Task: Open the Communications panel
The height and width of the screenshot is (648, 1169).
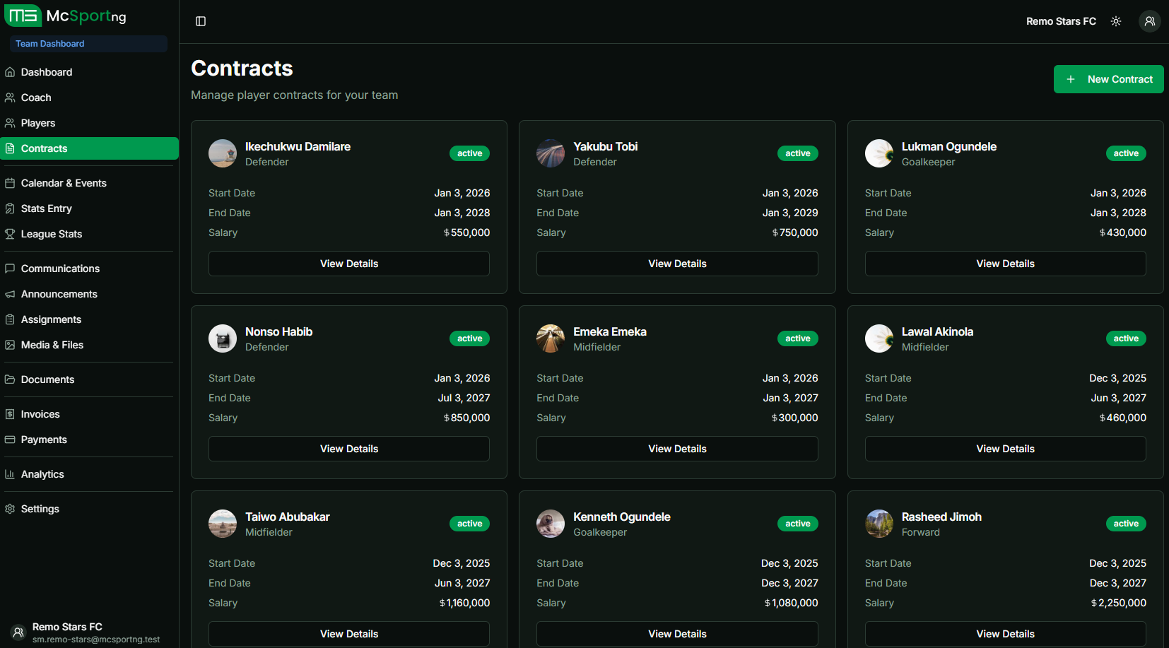Action: [60, 268]
